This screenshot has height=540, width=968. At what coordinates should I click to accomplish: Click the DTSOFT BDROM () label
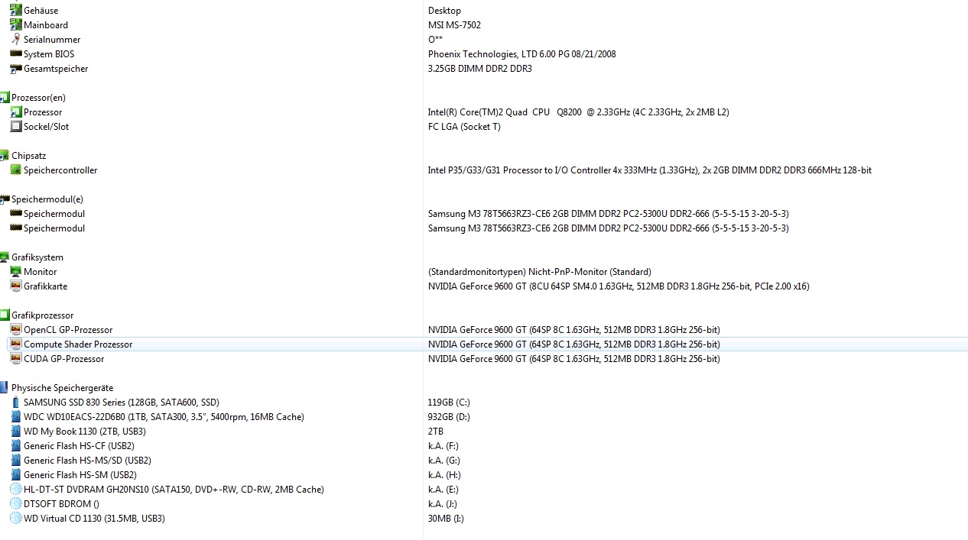[61, 504]
